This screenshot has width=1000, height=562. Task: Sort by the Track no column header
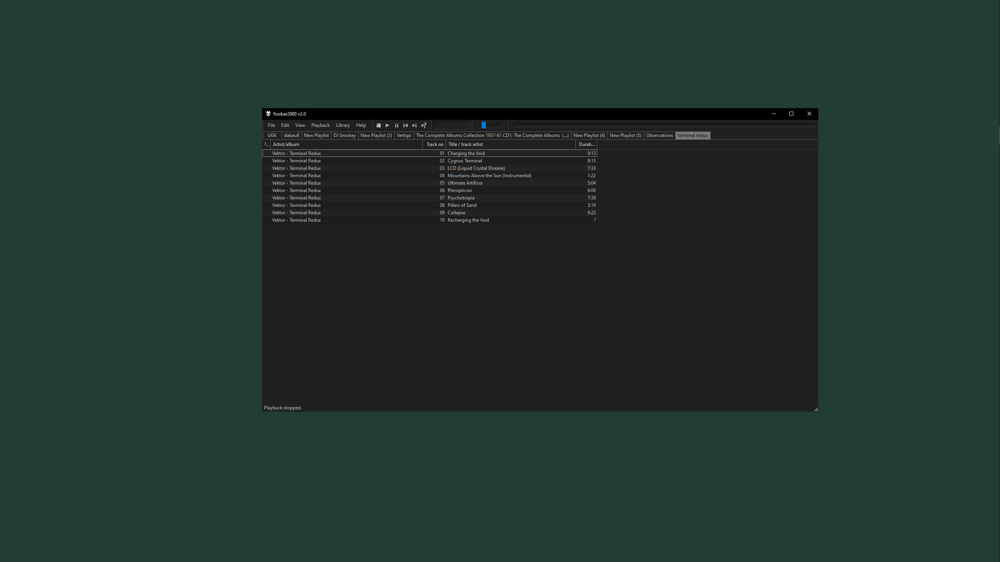434,144
